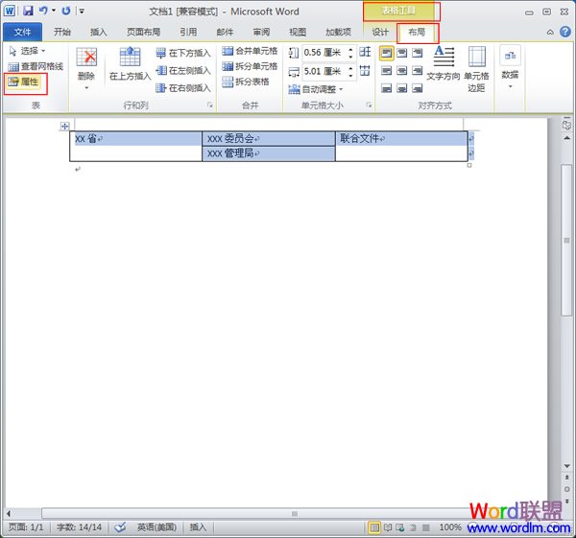Click the Save icon in quick access toolbar
Screen dimensions: 576x538
click(28, 11)
